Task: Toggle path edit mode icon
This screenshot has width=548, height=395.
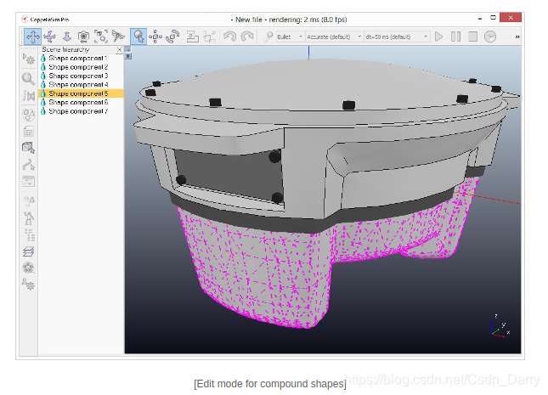Action: [29, 165]
